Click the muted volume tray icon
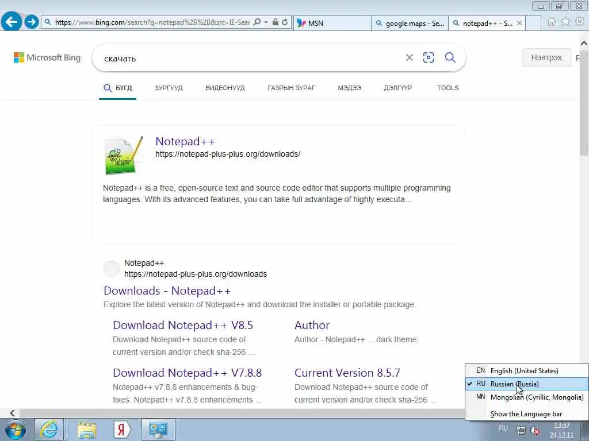This screenshot has height=441, width=589. pyautogui.click(x=536, y=431)
